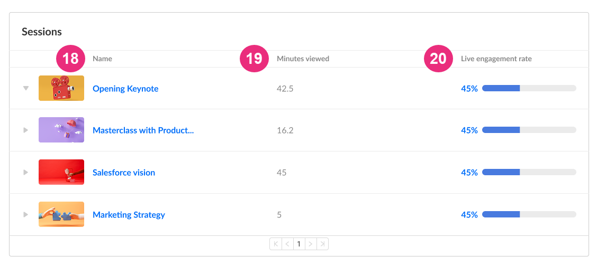This screenshot has width=606, height=266.
Task: Open the Marketing Strategy session link
Action: click(x=129, y=215)
